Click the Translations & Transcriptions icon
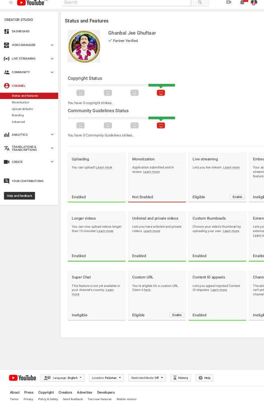The height and width of the screenshot is (405, 264). [x=7, y=148]
